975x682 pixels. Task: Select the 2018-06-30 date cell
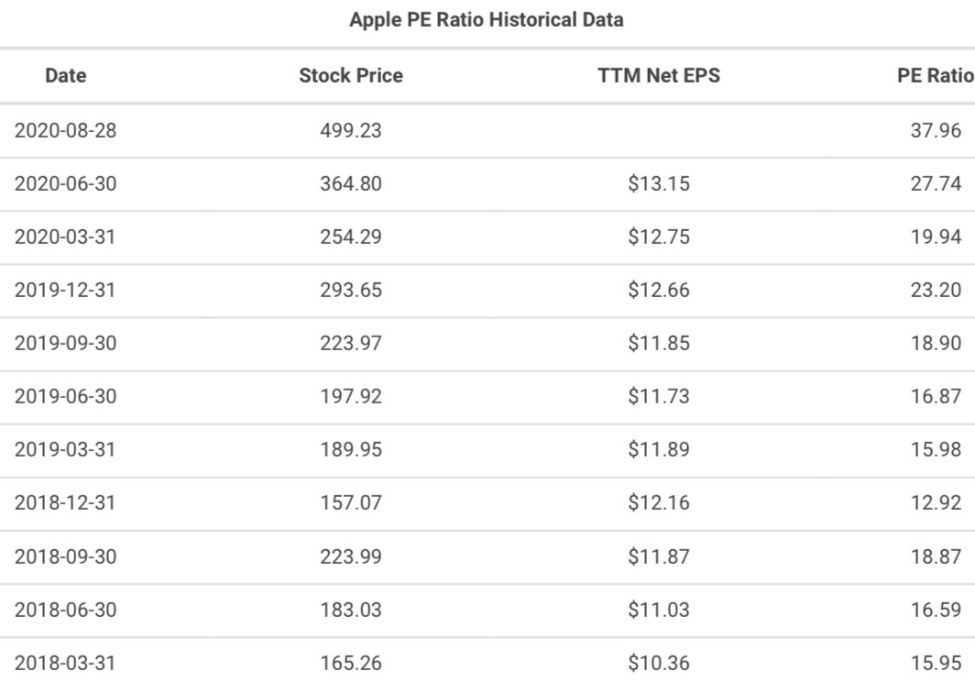coord(65,610)
